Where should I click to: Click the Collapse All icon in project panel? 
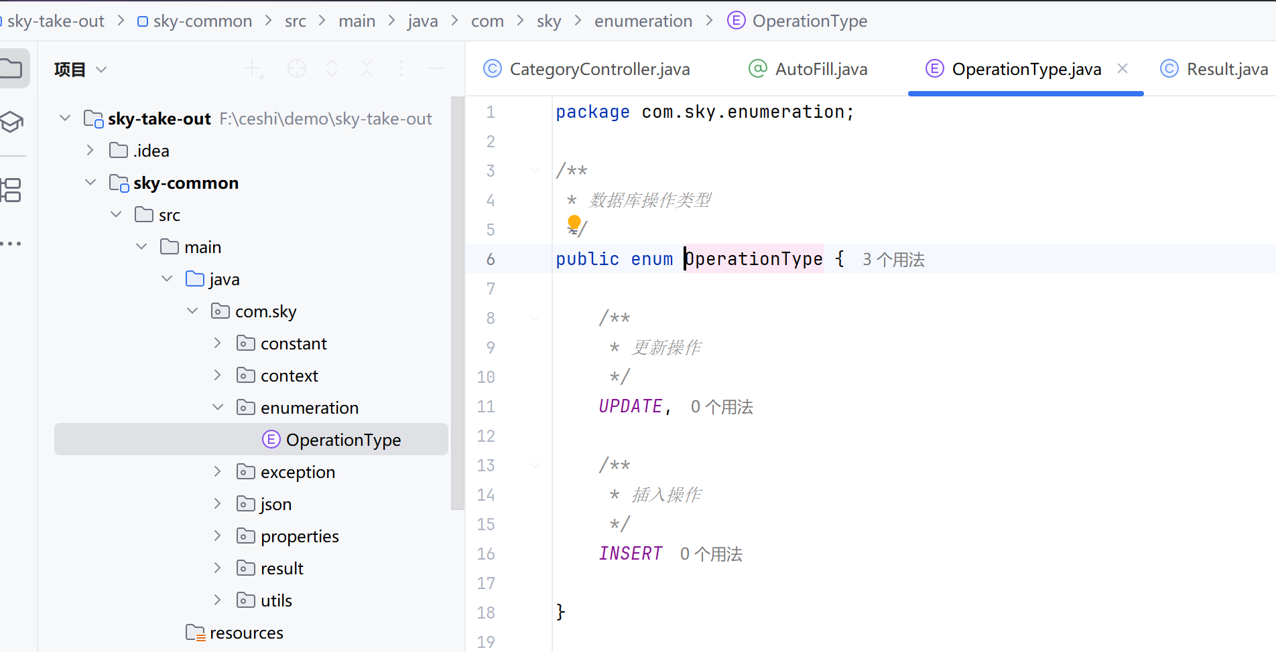[367, 69]
